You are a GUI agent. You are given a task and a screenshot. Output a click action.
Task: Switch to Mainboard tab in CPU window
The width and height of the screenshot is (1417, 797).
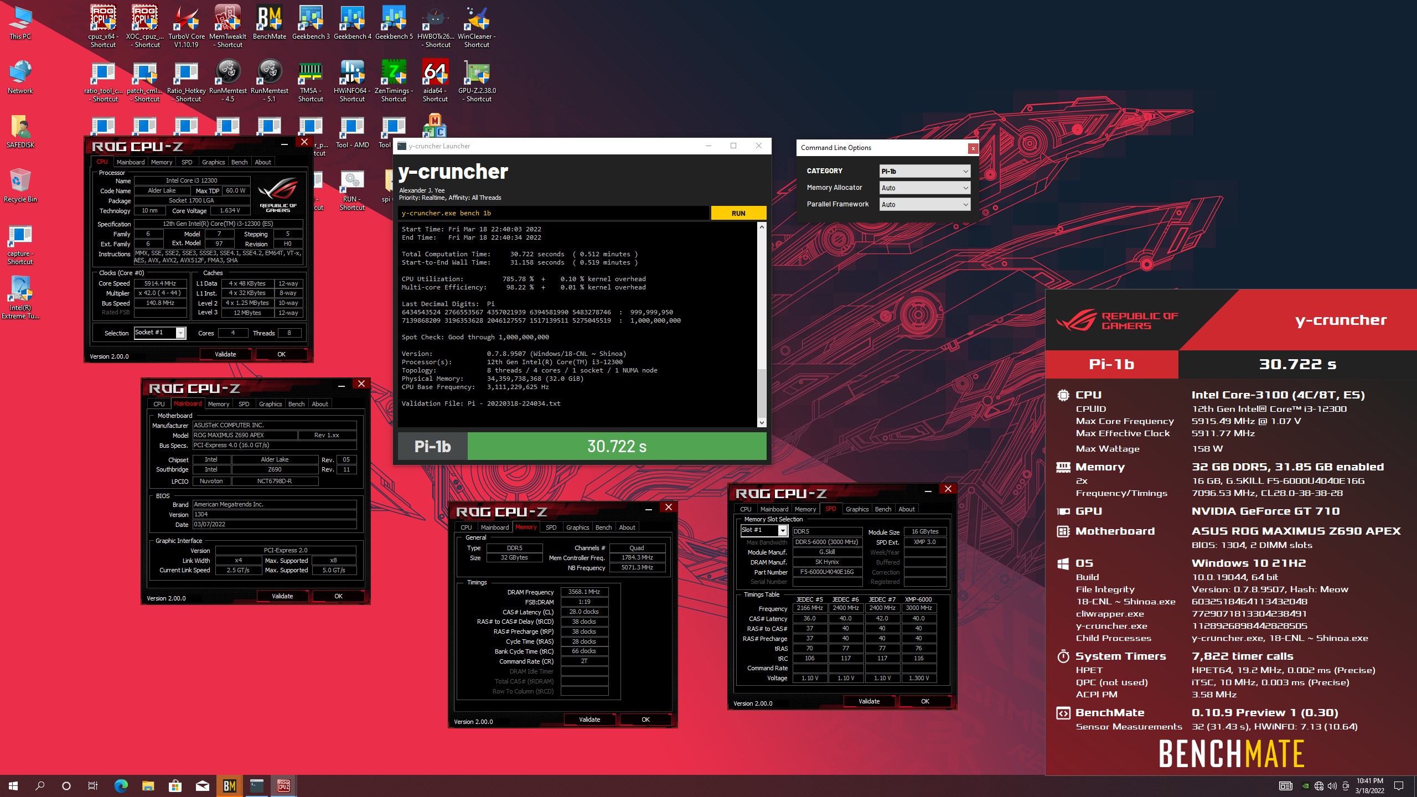click(x=131, y=162)
